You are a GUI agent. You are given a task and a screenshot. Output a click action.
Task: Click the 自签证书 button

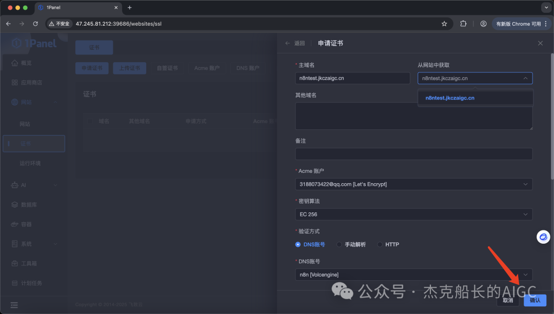click(x=167, y=68)
